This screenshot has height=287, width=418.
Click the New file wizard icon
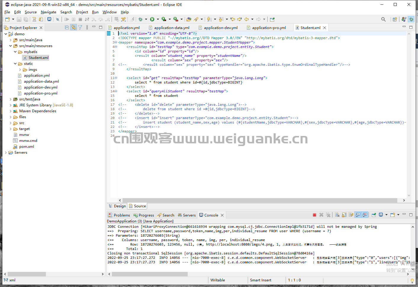[x=7, y=19]
